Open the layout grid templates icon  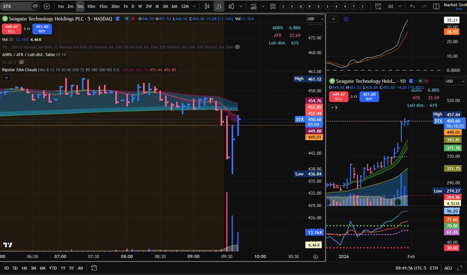[x=272, y=6]
